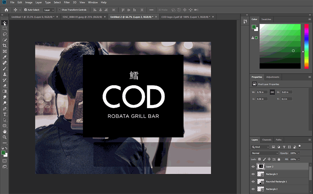Toggle lock transparent pixels
Viewport: 313px width, 194px height.
click(x=259, y=160)
